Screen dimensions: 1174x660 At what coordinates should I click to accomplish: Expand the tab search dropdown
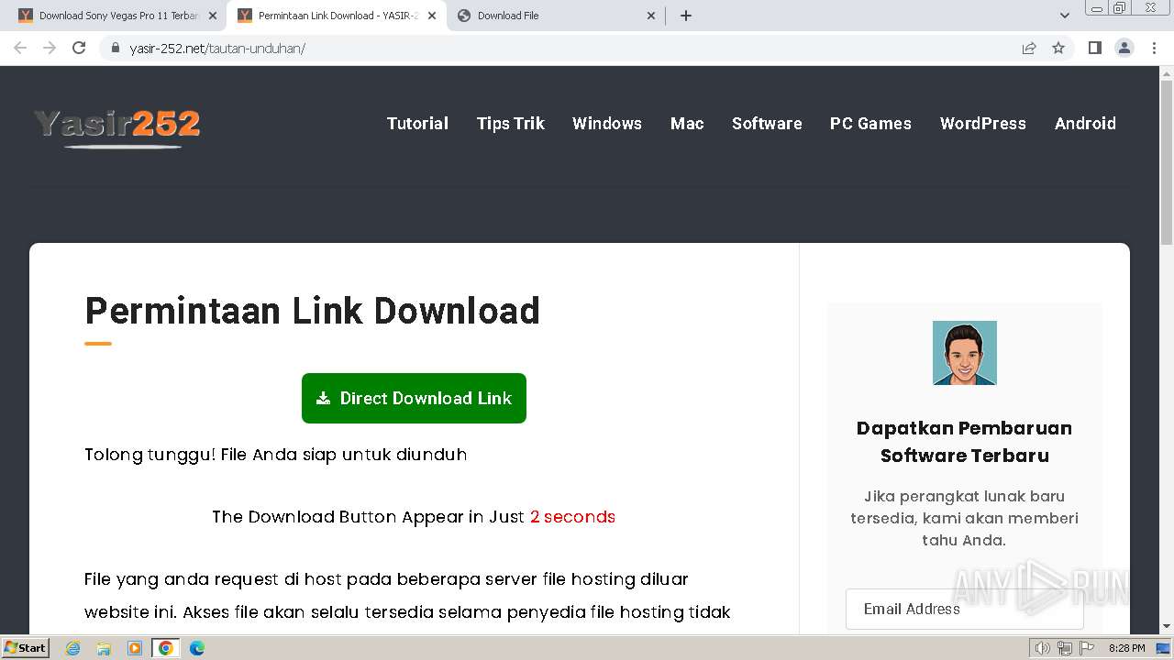[1065, 16]
